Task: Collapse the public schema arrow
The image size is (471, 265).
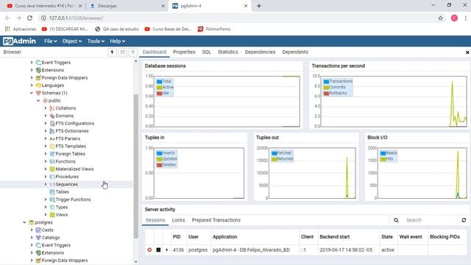Action: [x=38, y=101]
